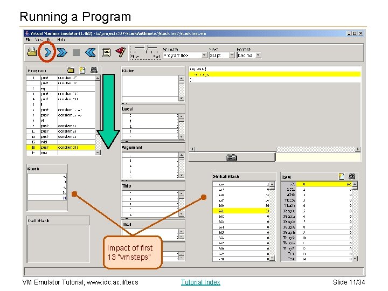
Task: Select the first push constant row in Program
Action: [x=60, y=78]
